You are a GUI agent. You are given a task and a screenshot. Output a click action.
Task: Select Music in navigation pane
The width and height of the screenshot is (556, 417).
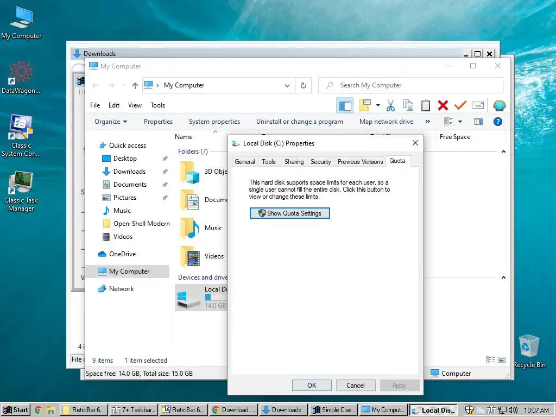coord(122,211)
